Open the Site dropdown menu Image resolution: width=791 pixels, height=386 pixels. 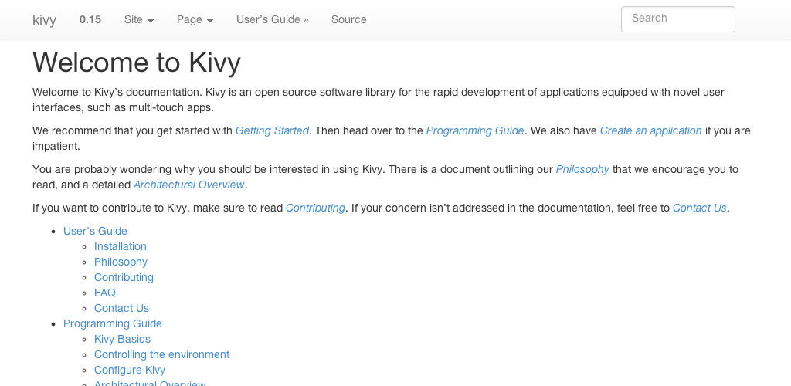pyautogui.click(x=138, y=19)
